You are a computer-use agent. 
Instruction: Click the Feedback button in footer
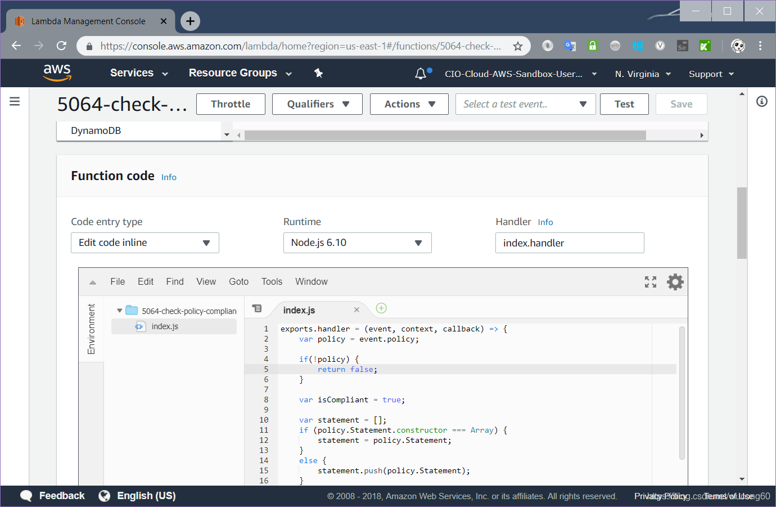click(52, 496)
